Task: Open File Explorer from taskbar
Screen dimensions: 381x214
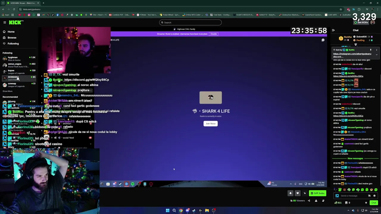Action: [x=207, y=210]
